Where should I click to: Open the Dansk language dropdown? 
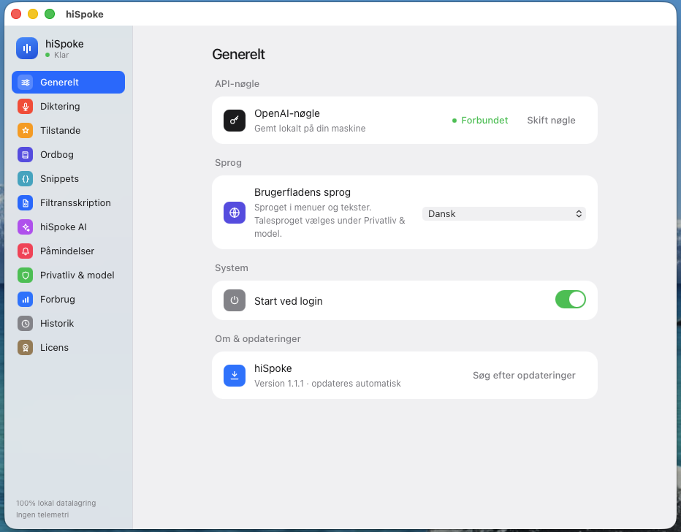503,213
